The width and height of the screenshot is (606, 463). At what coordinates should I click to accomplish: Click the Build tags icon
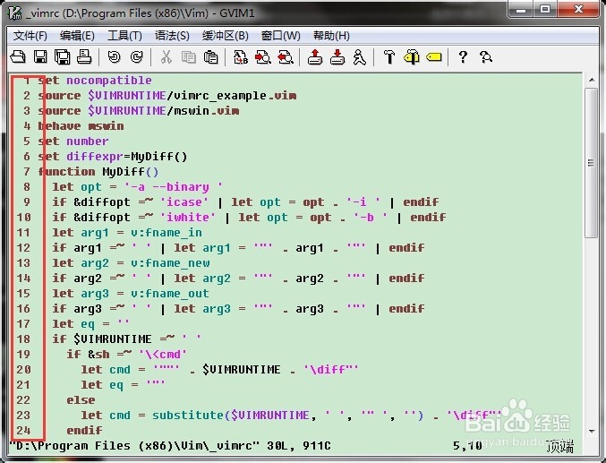coord(412,56)
